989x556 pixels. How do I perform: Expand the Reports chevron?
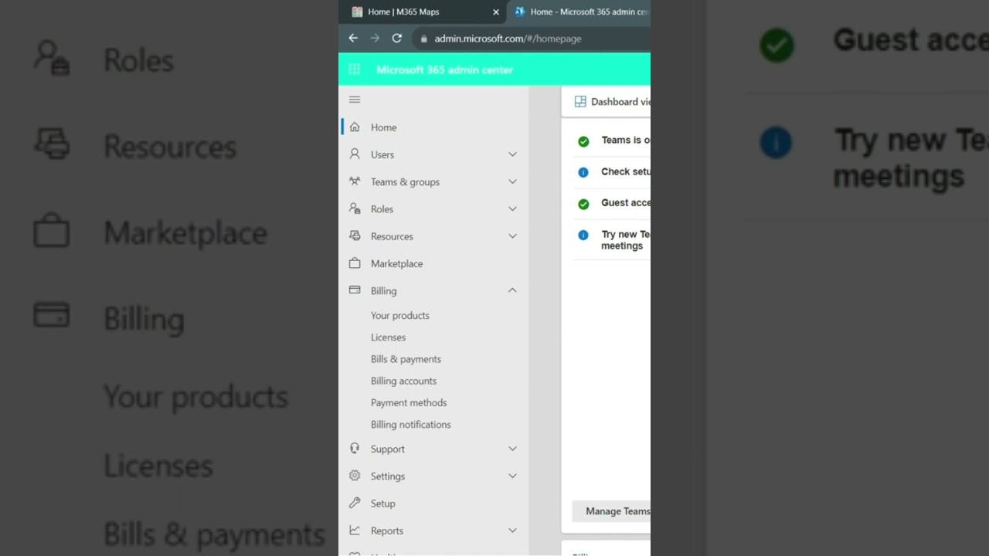click(x=512, y=531)
